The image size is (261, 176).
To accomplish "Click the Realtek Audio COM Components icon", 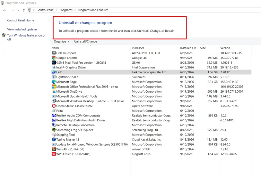I will pyautogui.click(x=54, y=115).
